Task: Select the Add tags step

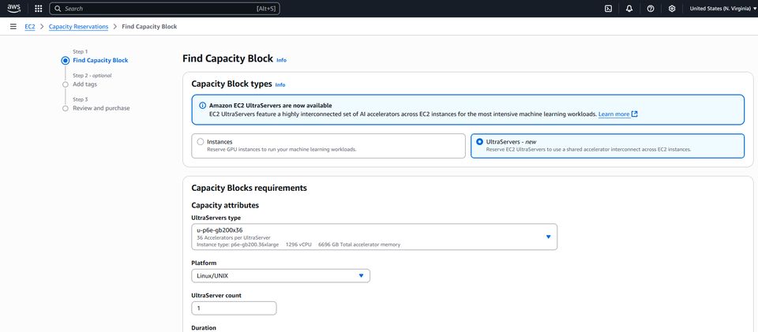Action: [84, 84]
